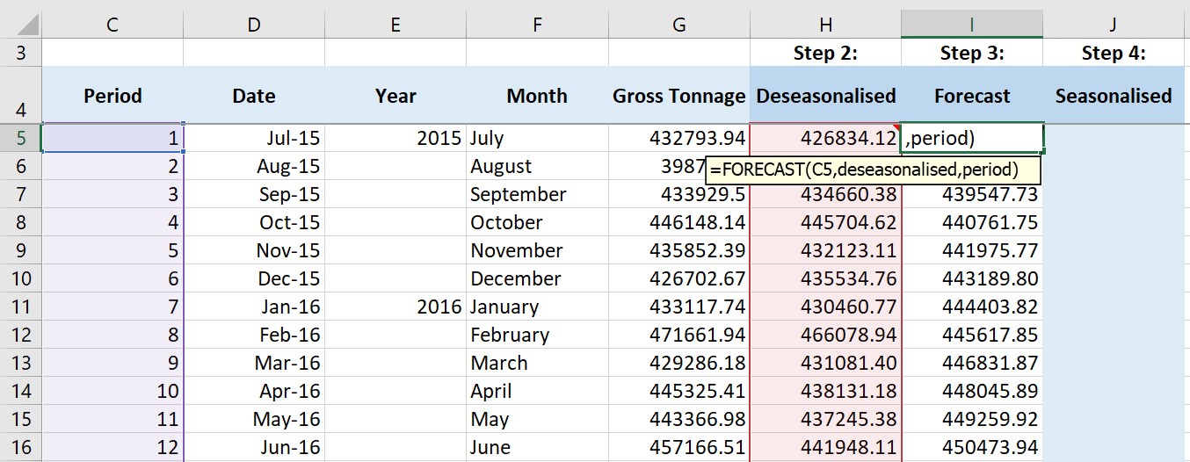1190x462 pixels.
Task: Click the 'Gross Tonnage' header cell
Action: click(x=679, y=95)
